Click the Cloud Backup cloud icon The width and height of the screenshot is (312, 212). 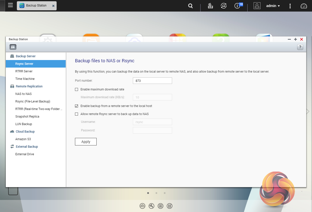12,132
